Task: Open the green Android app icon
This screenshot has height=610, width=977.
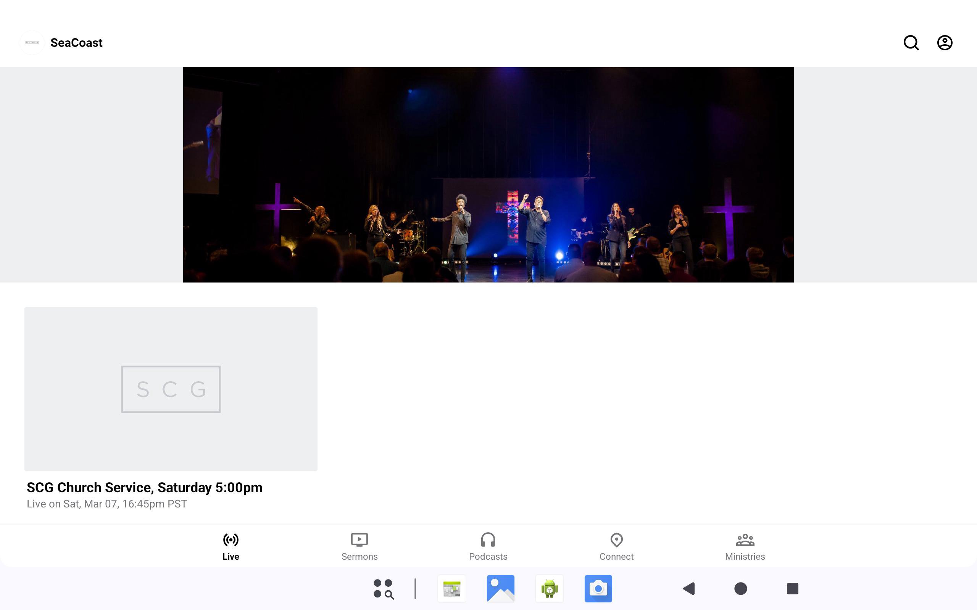Action: tap(549, 589)
